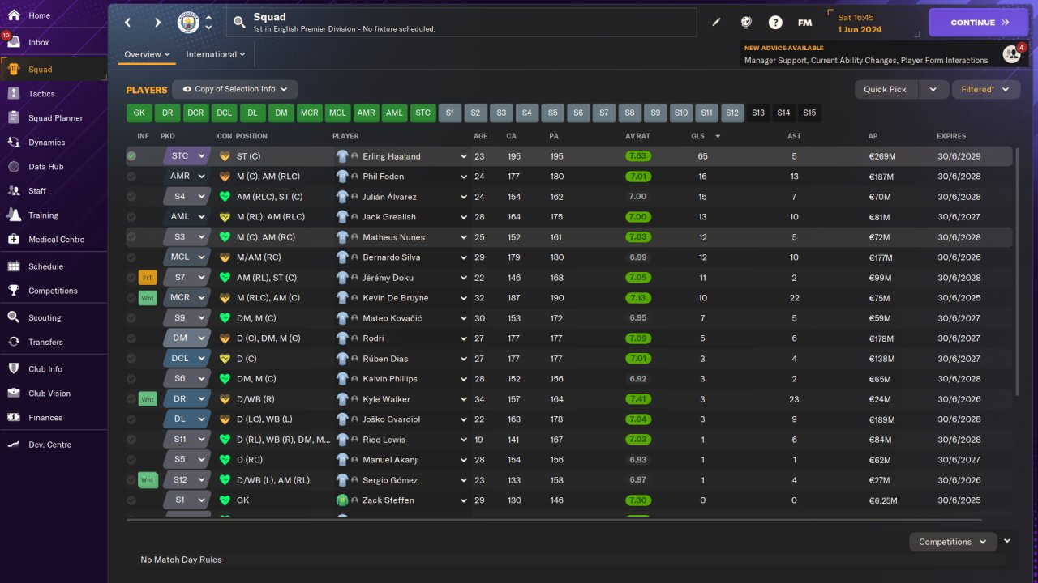Screen dimensions: 1038x583
Task: Sort by the AV RAT column header
Action: click(x=637, y=136)
